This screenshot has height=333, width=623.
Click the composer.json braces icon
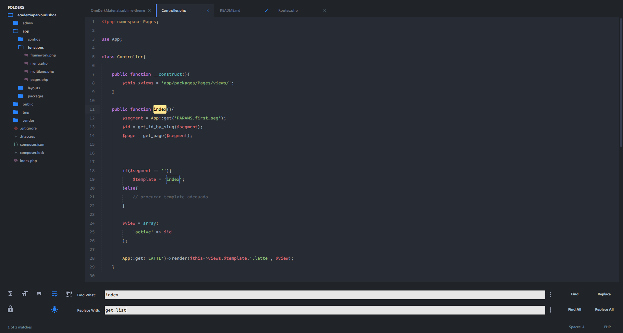[x=16, y=144]
